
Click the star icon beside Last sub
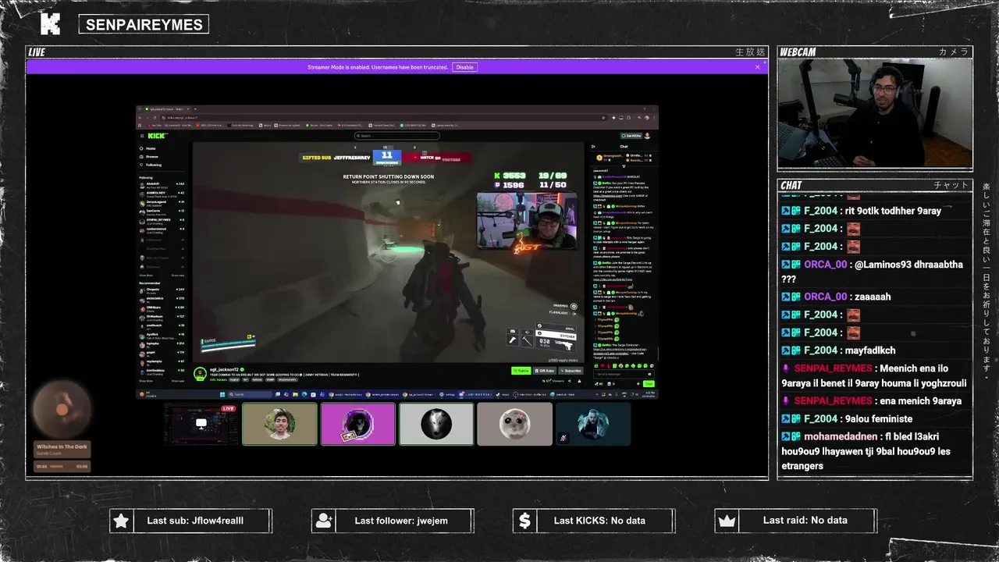pos(121,521)
